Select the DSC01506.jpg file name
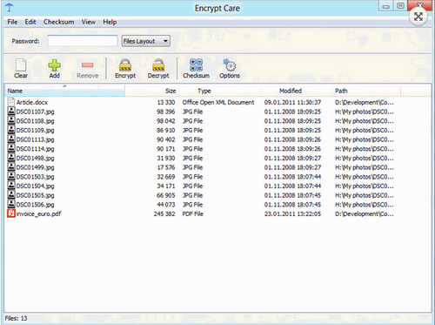The height and width of the screenshot is (325, 435). (36, 205)
